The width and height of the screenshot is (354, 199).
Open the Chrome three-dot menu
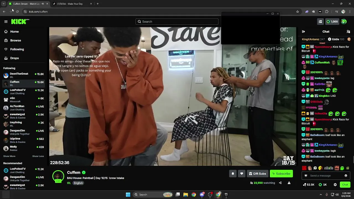tap(349, 12)
